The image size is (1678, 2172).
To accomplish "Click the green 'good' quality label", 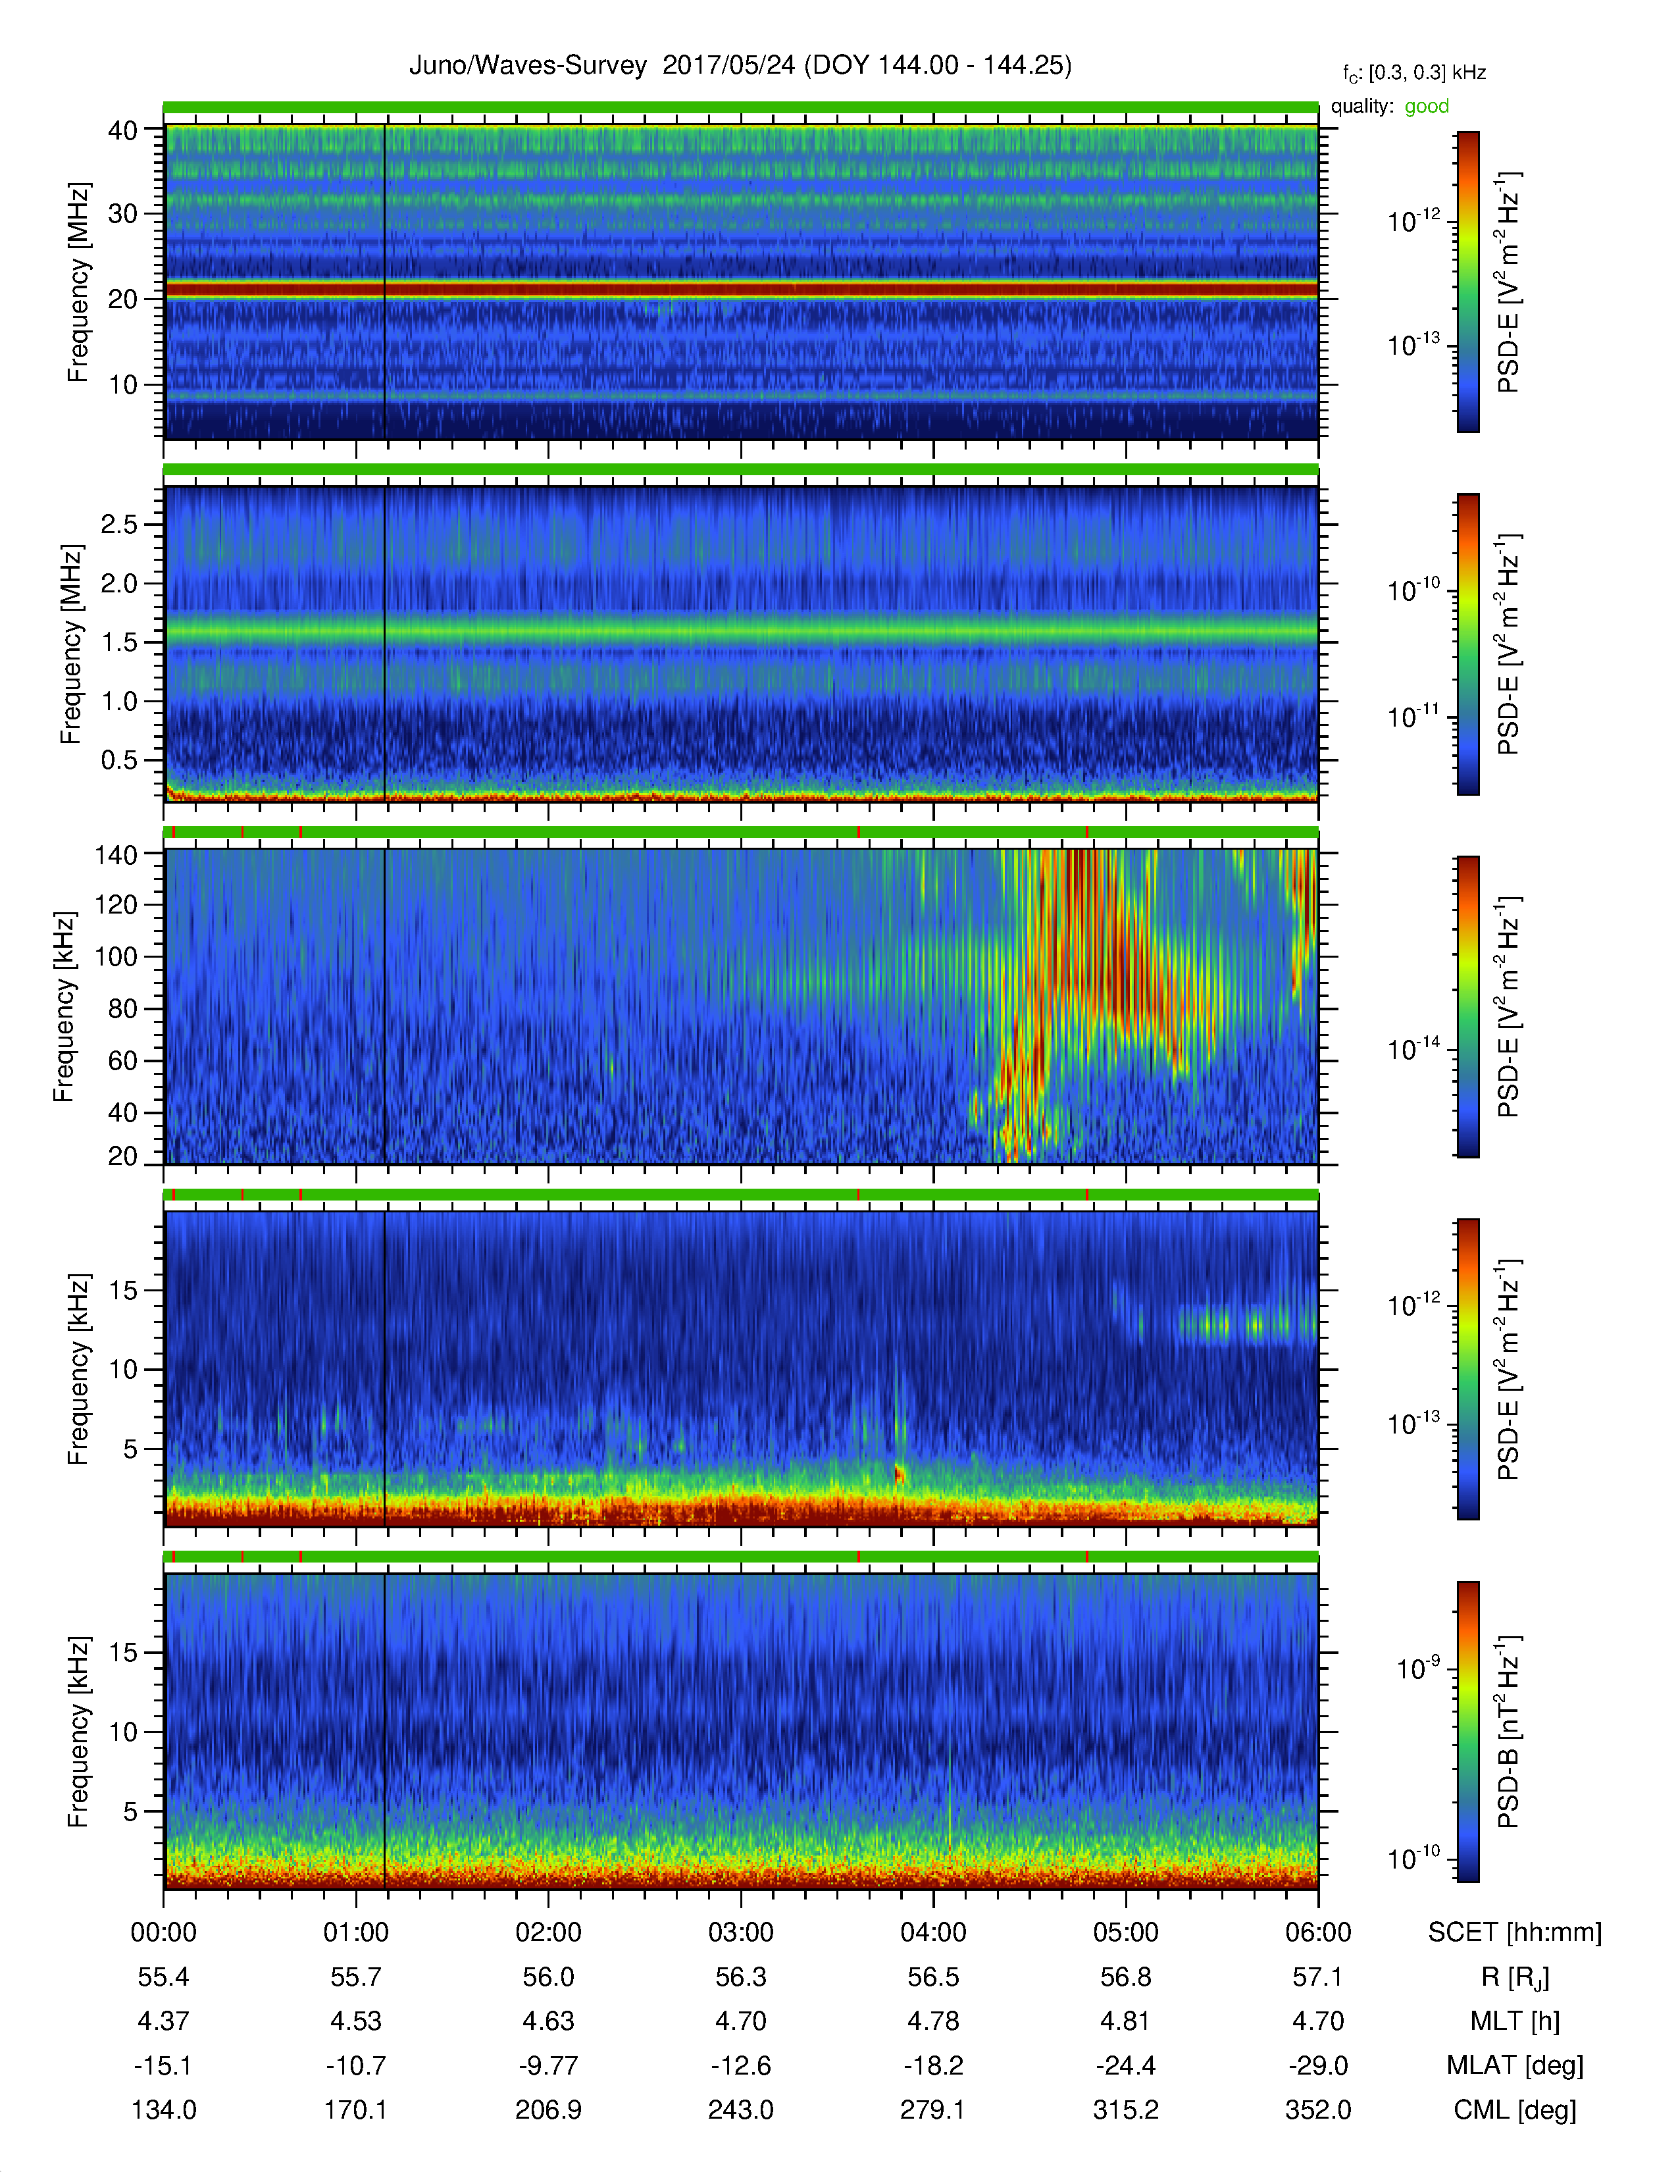I will coord(1427,107).
